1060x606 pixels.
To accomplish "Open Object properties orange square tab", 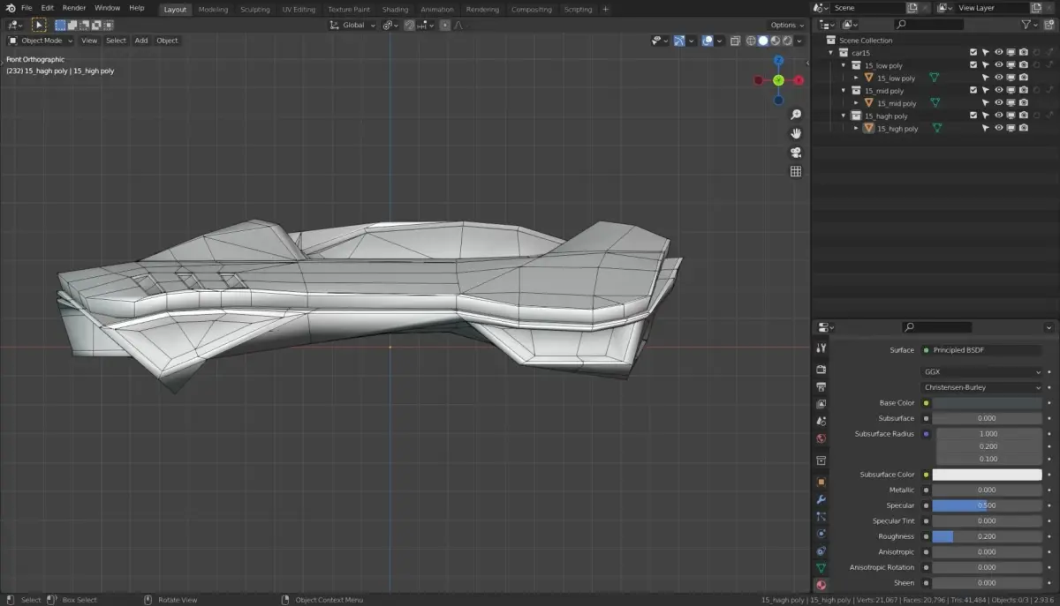I will tap(821, 482).
